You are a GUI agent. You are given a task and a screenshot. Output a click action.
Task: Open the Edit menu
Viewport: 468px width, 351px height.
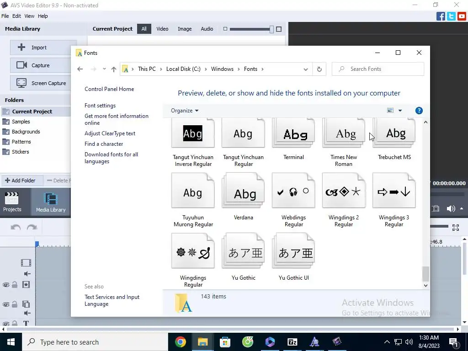(16, 16)
